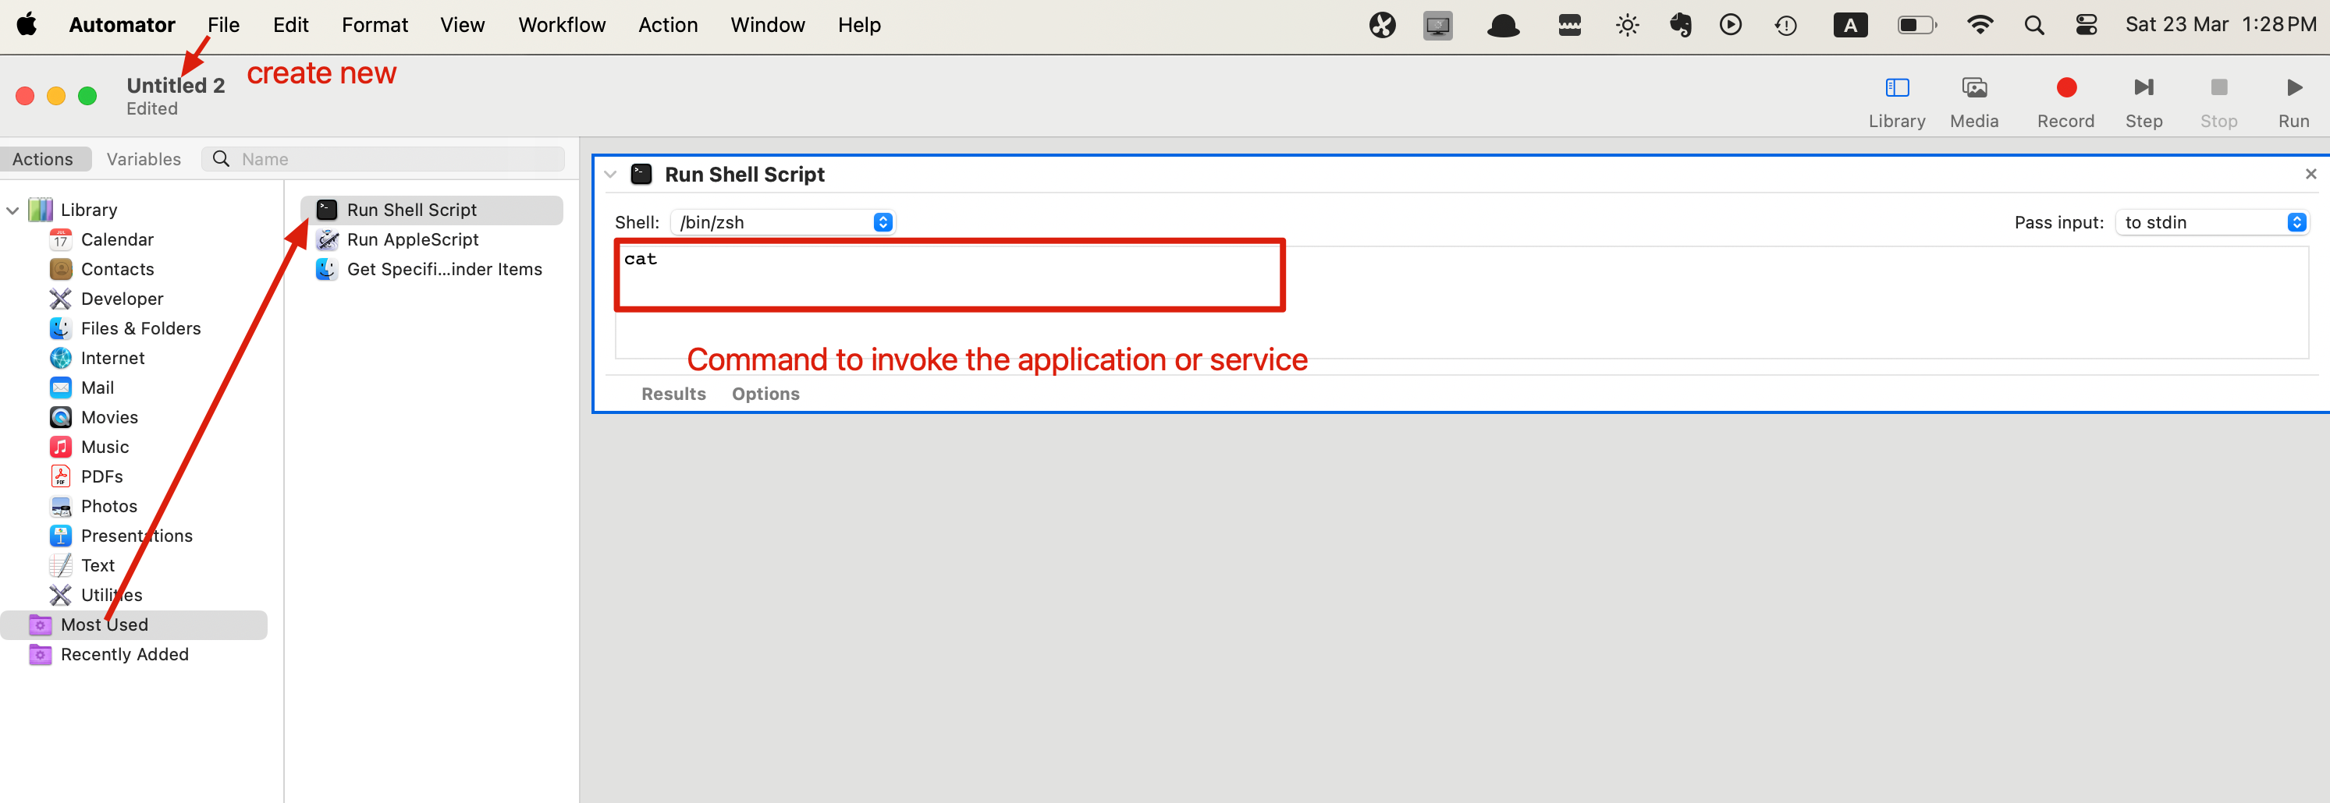Toggle the Library panel via toolbar icon

pos(1897,89)
